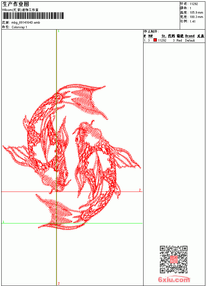The width and height of the screenshot is (206, 286).
Task: Click the N# column header
Action: (x=150, y=36)
